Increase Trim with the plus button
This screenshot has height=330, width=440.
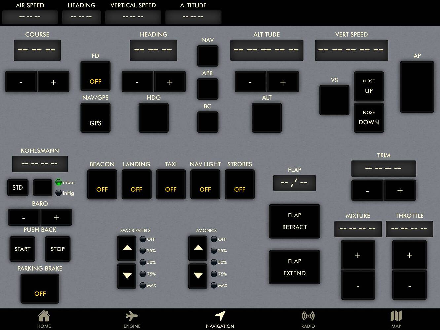click(400, 190)
